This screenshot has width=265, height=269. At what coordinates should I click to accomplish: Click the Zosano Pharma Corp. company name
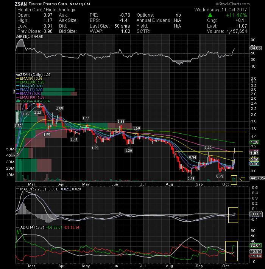point(48,4)
